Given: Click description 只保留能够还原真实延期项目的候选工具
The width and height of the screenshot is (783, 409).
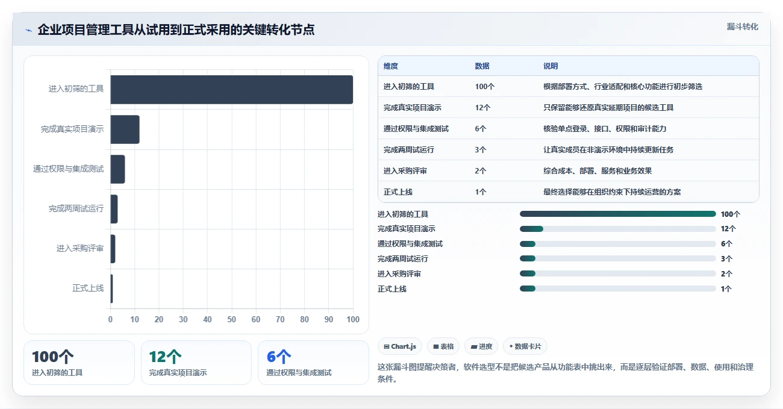Looking at the screenshot, I should point(608,108).
